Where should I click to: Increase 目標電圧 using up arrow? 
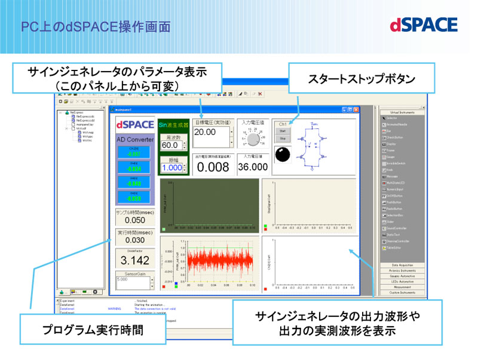pos(232,132)
